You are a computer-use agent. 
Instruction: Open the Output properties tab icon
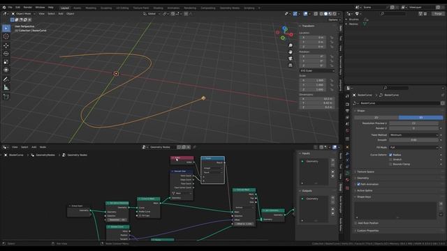tap(347, 111)
